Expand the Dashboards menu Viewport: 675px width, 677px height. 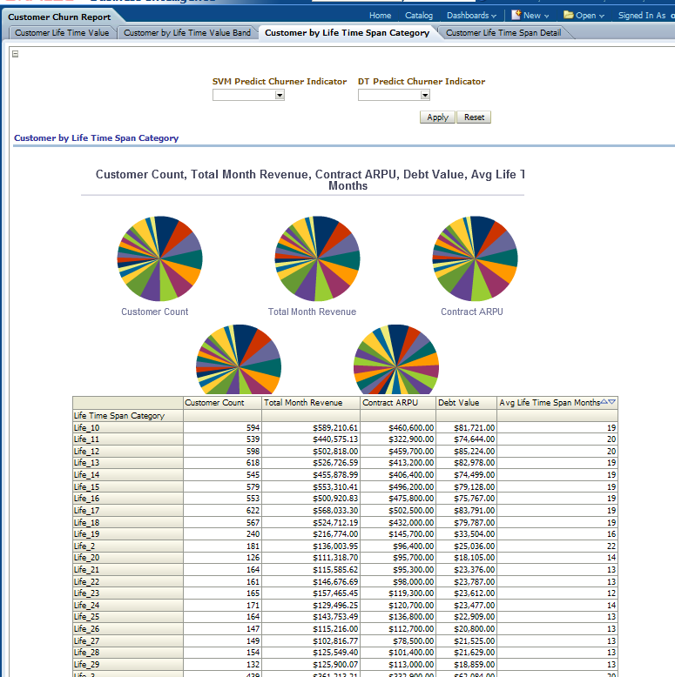coord(471,16)
